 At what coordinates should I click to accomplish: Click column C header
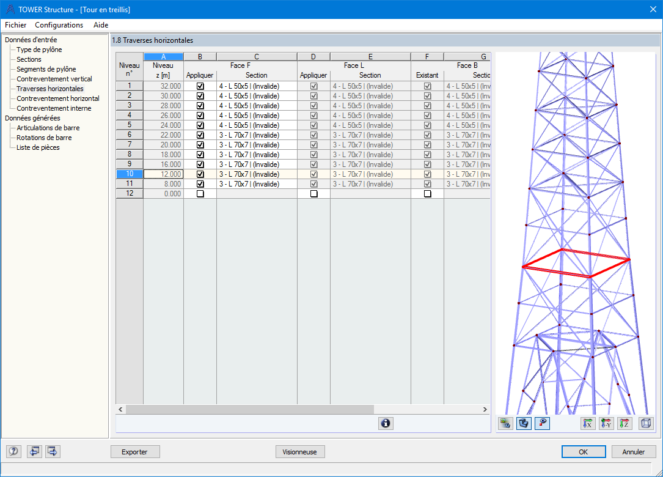(x=257, y=57)
